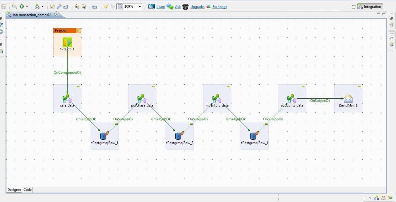Click the Edit pencil icon in the toolbar

pos(52,6)
